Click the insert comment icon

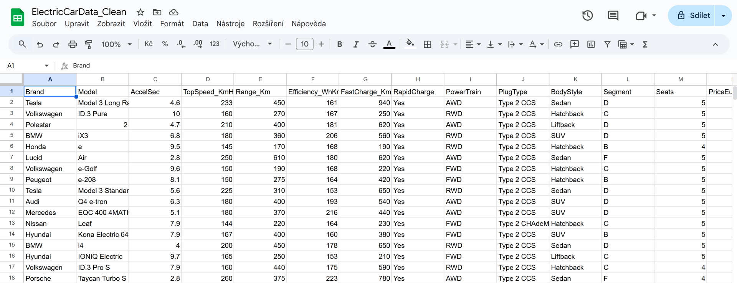tap(575, 44)
